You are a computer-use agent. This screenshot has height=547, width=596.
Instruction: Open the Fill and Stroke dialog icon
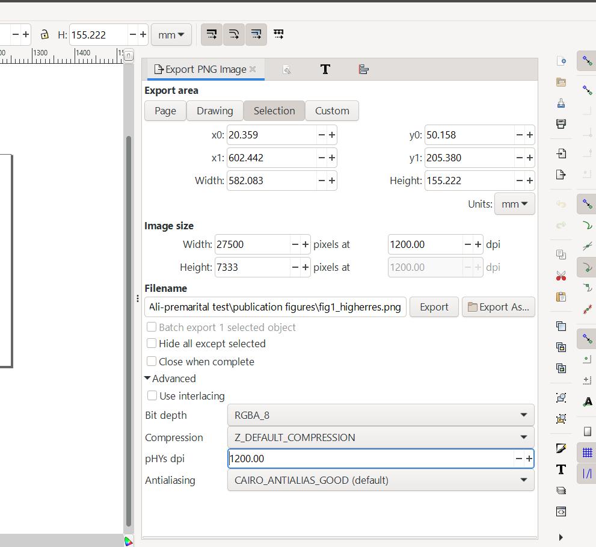tap(561, 448)
